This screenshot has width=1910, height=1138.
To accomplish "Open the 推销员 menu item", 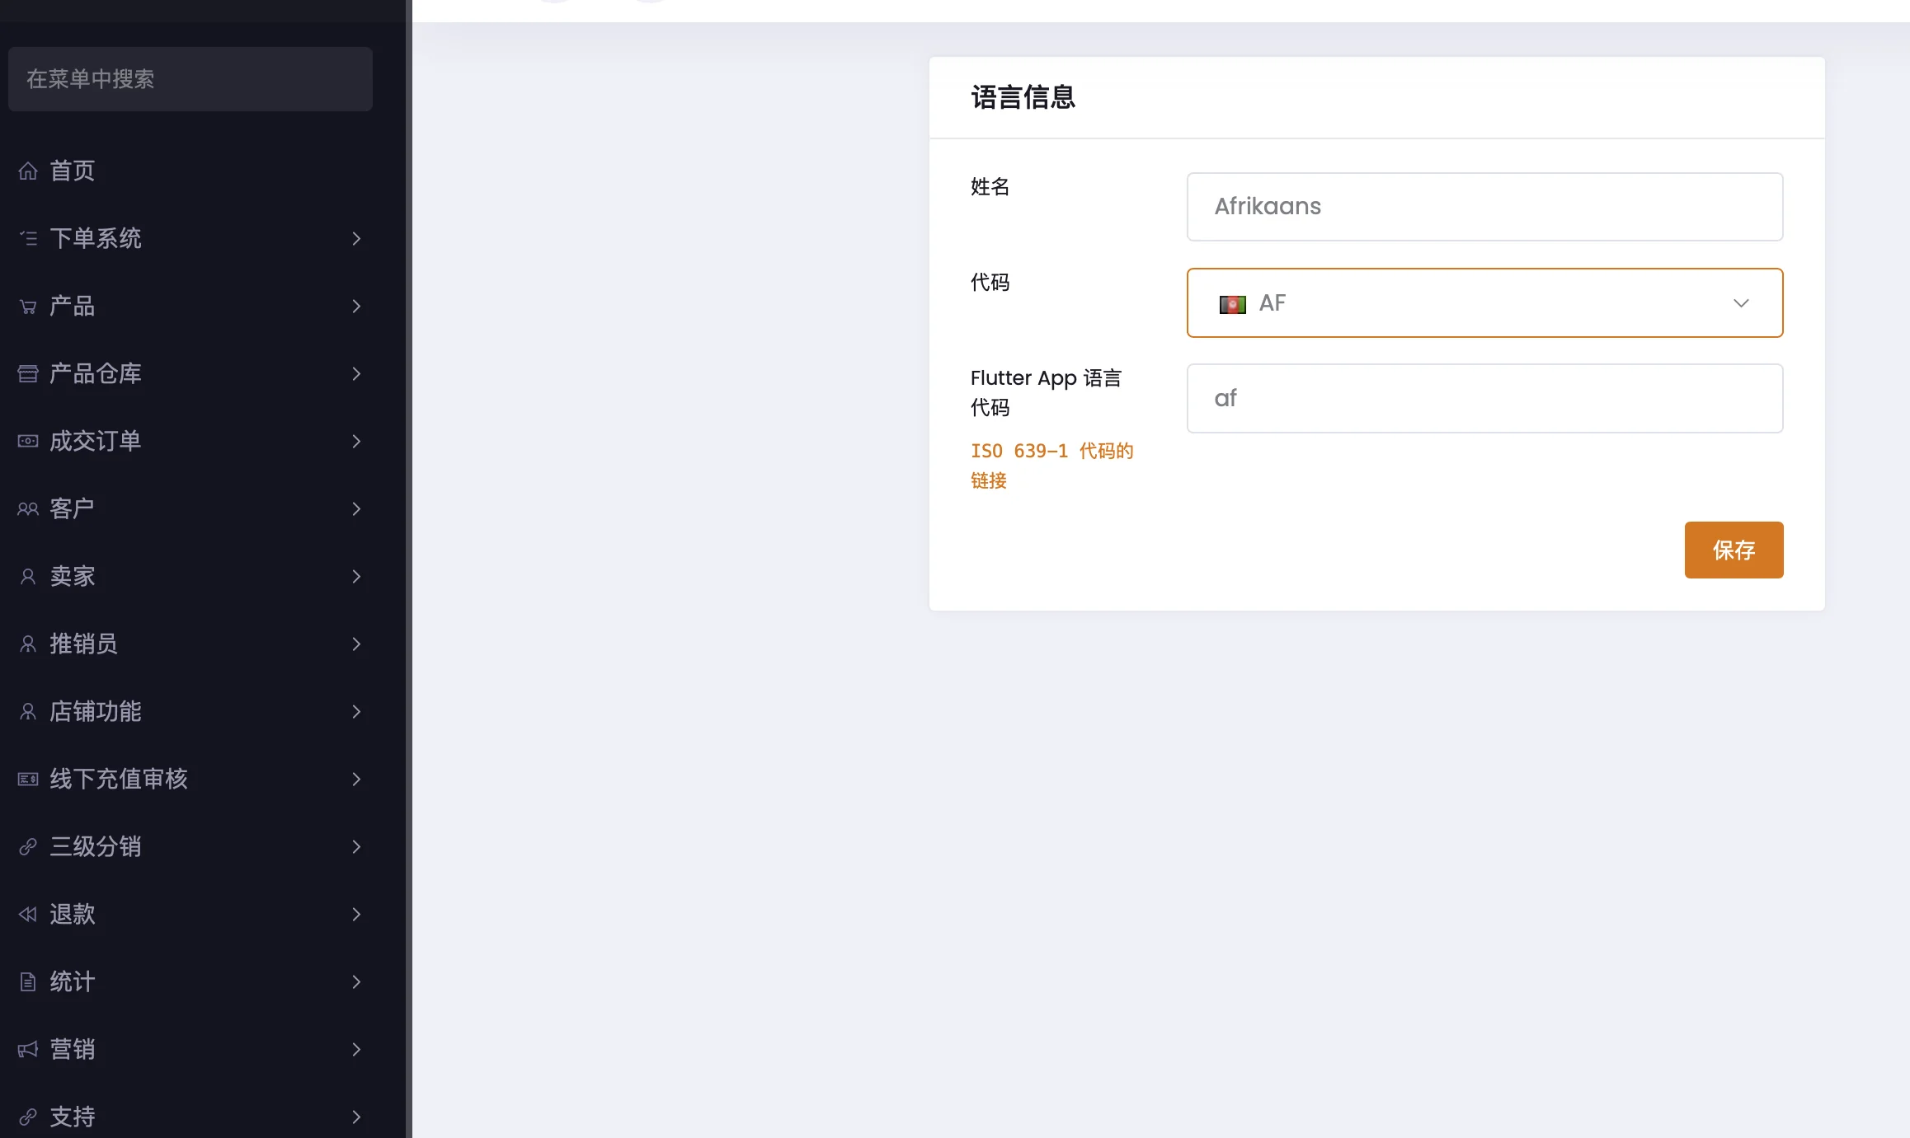I will pos(84,644).
